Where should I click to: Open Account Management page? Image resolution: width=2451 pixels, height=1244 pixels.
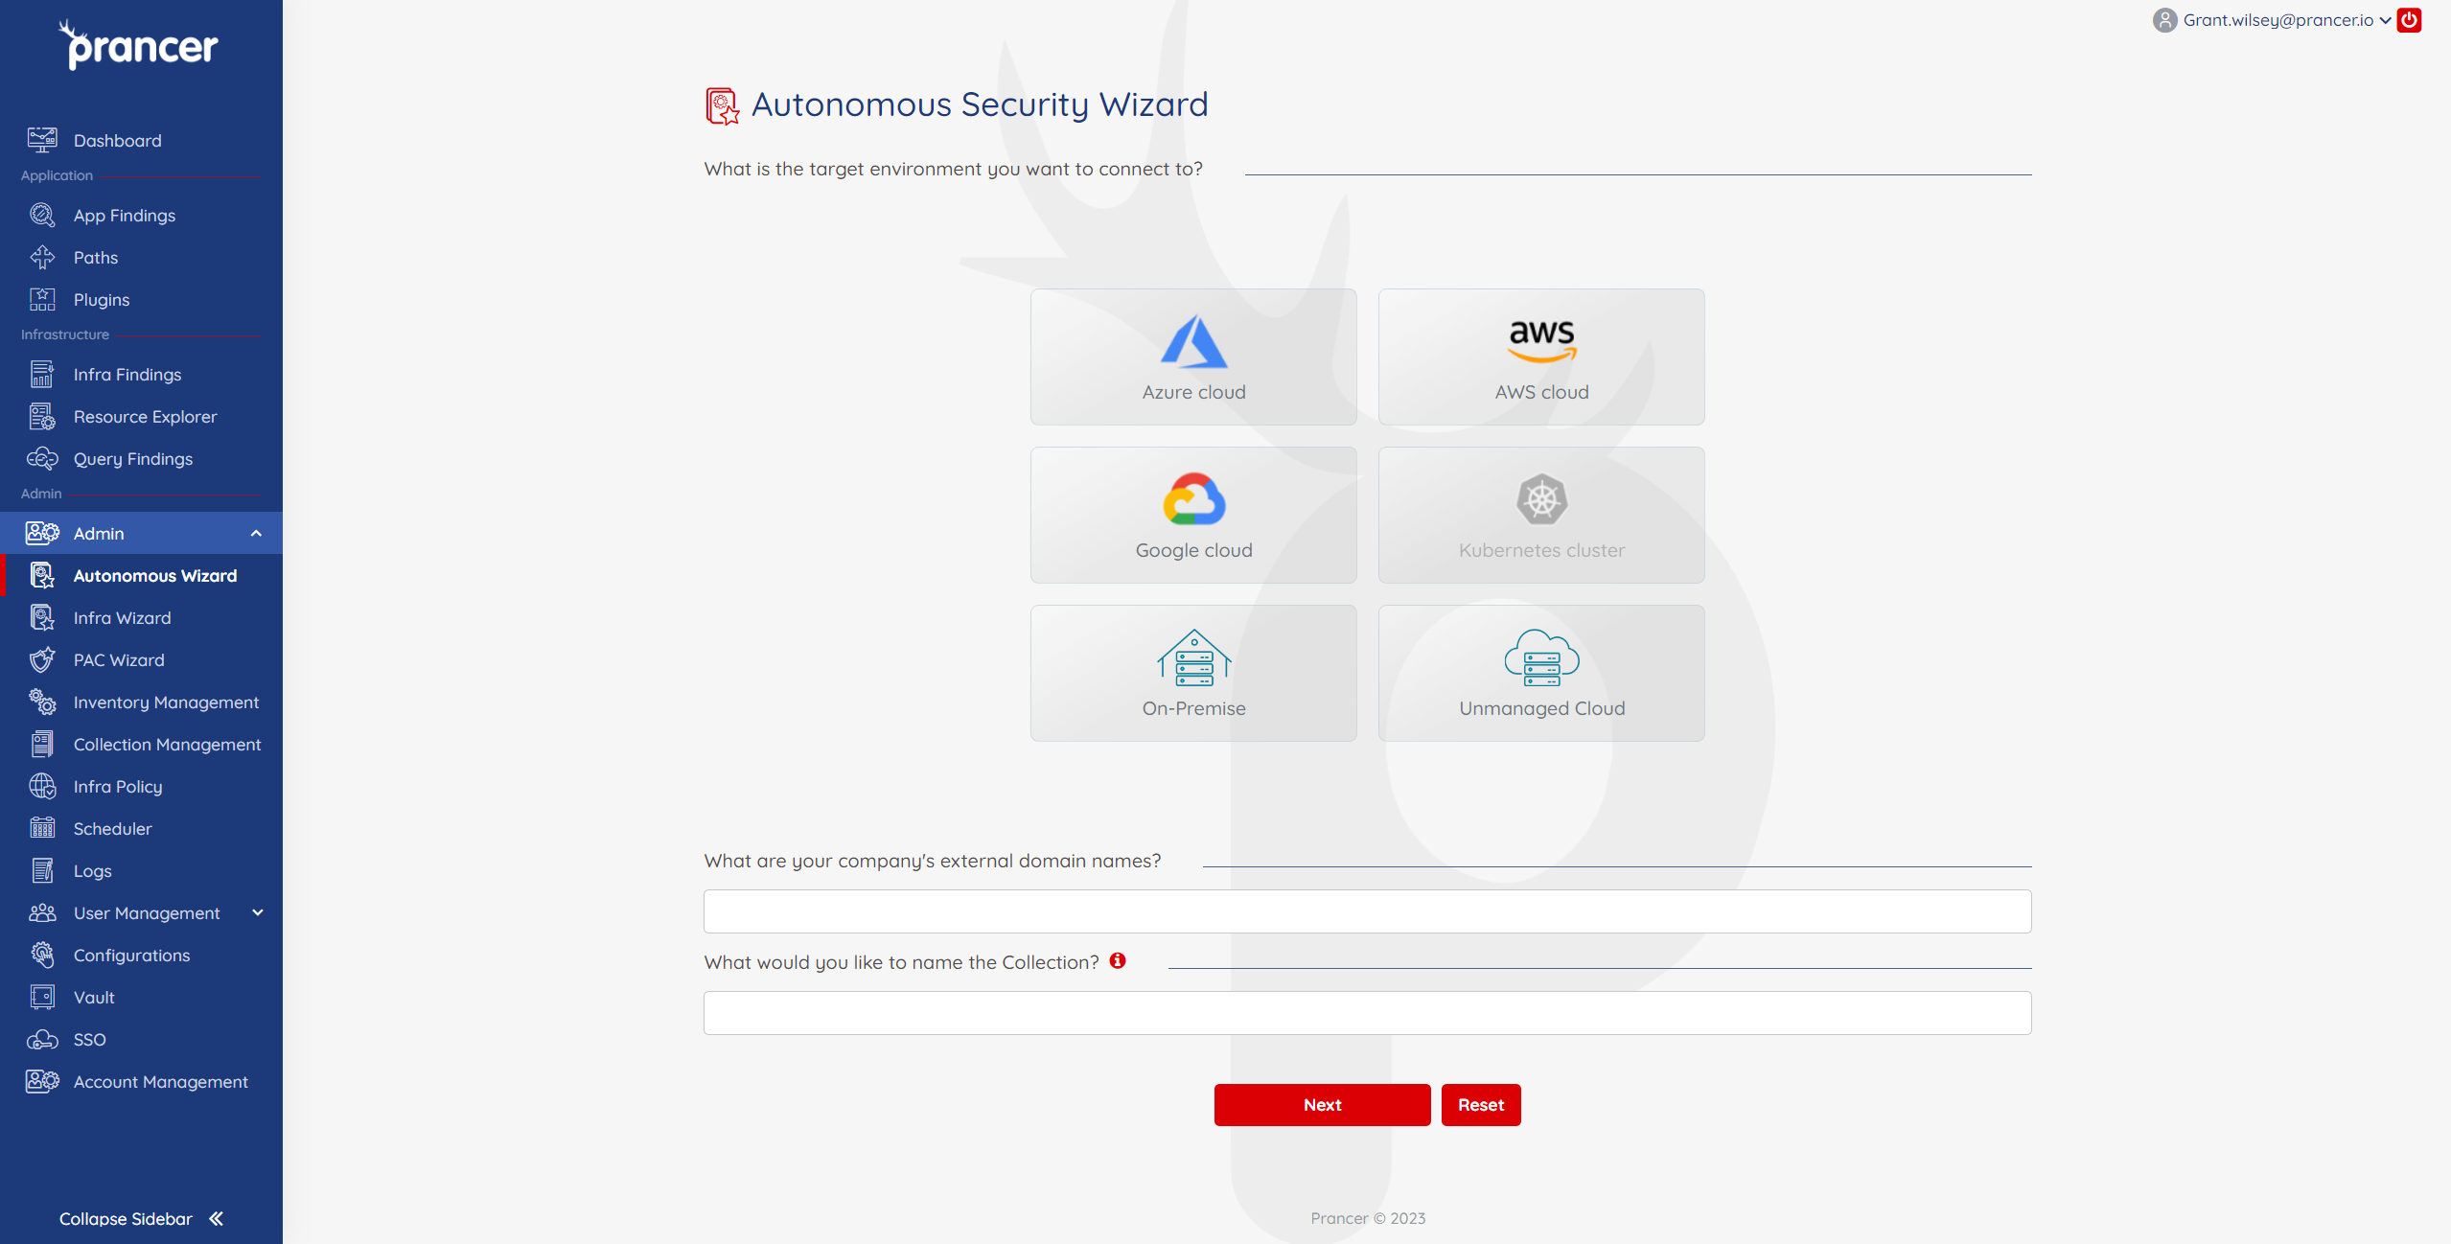tap(161, 1081)
